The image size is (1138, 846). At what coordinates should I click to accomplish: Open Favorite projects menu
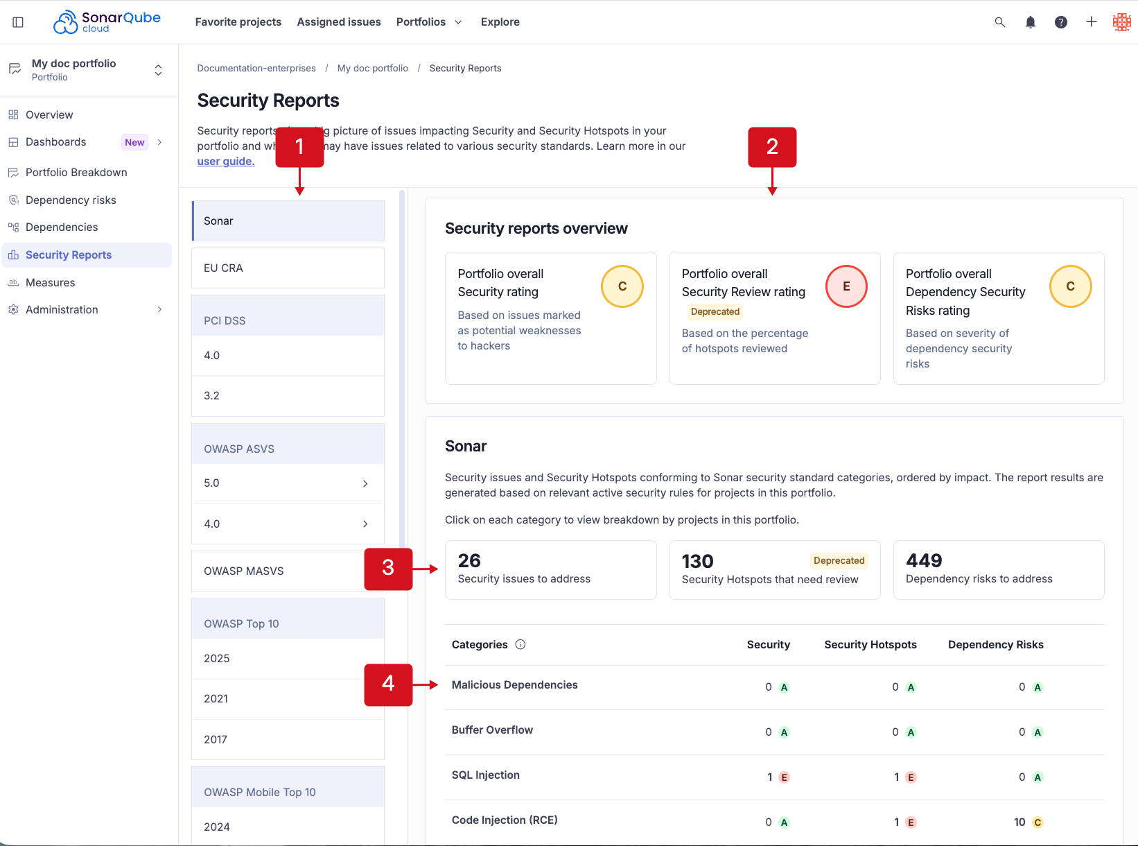(238, 22)
